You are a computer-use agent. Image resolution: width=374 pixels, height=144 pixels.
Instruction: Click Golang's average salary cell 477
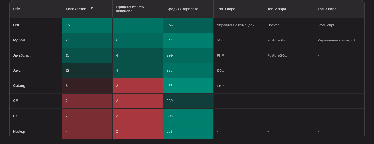[188, 86]
